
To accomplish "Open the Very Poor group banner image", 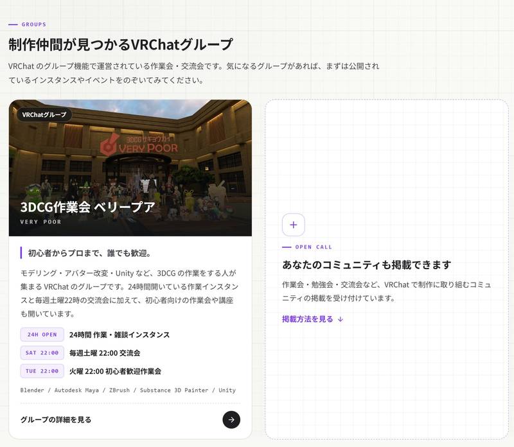I will click(130, 168).
